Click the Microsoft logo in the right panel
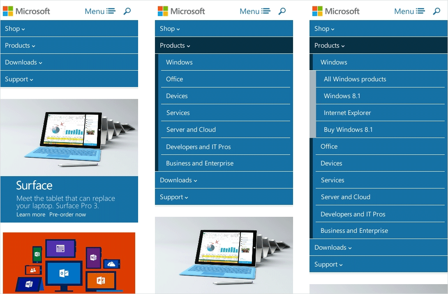448x294 pixels. click(x=336, y=11)
